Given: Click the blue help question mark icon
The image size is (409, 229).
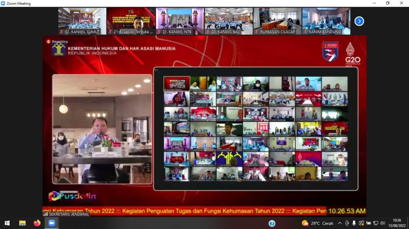Looking at the screenshot, I should tap(272, 223).
